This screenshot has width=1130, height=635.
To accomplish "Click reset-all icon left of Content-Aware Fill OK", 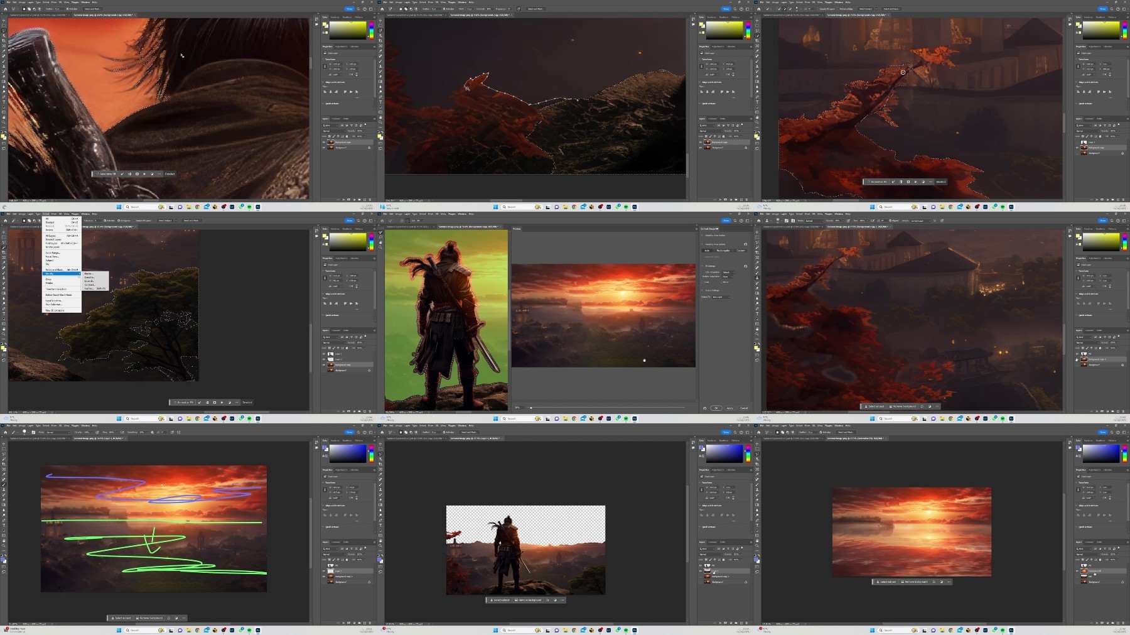I will (705, 408).
